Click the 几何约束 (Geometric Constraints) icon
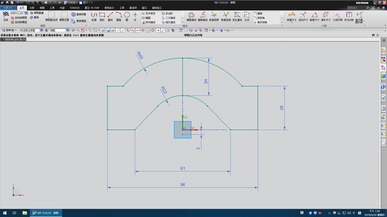The width and height of the screenshot is (387, 217). pos(338,16)
